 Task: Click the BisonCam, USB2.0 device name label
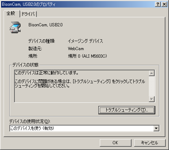click(x=45, y=25)
